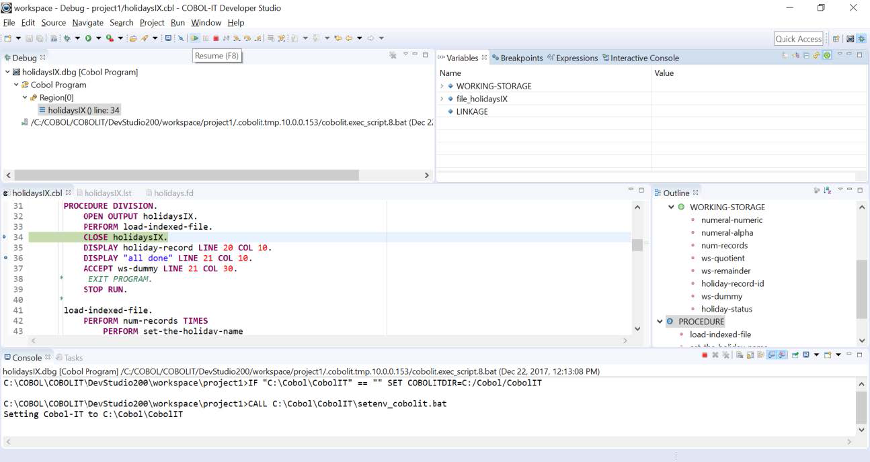Click the Resume (F8) debug button
870x462 pixels.
(x=195, y=38)
